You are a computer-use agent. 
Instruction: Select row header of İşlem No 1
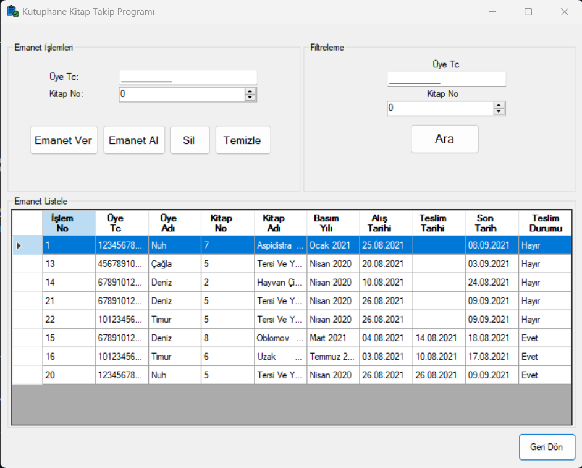click(27, 245)
